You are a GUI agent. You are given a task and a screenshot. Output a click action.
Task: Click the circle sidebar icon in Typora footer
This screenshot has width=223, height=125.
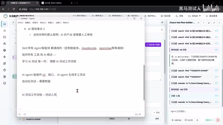tap(20, 114)
